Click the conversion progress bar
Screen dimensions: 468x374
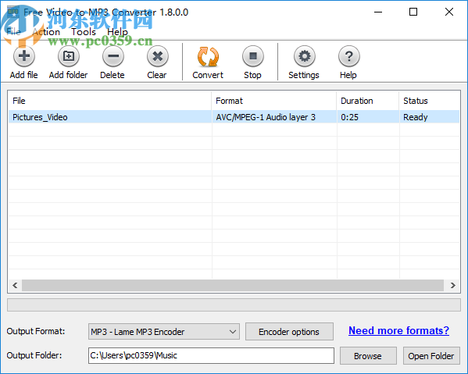[x=234, y=305]
